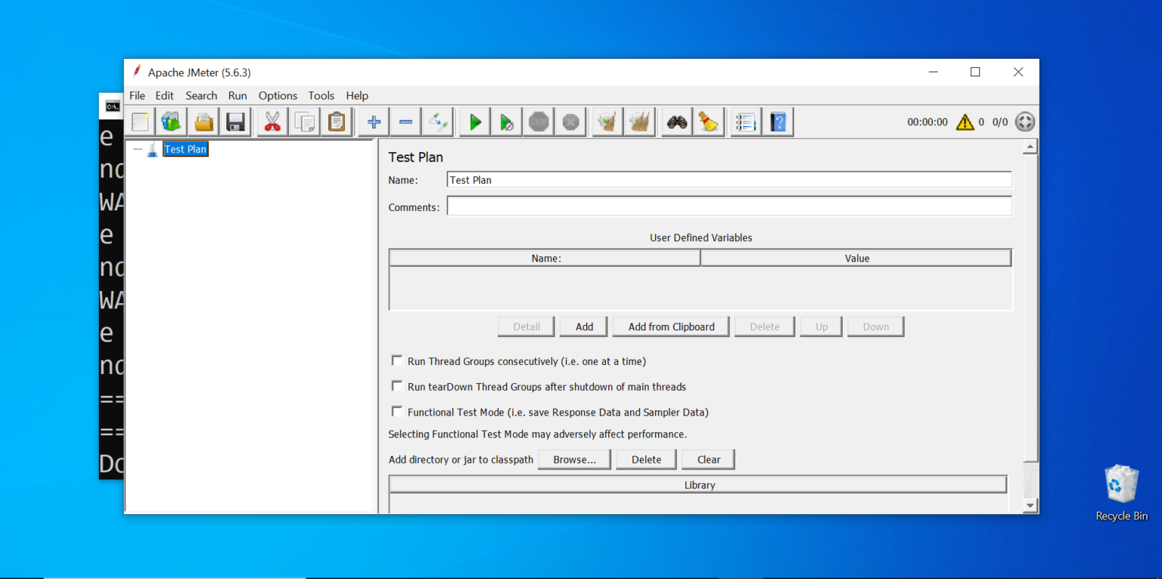1162x579 pixels.
Task: Open the Run menu
Action: tap(237, 95)
